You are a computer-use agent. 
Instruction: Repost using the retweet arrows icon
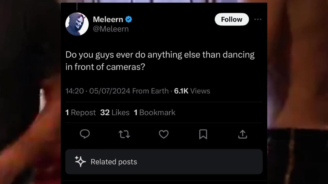coord(124,134)
